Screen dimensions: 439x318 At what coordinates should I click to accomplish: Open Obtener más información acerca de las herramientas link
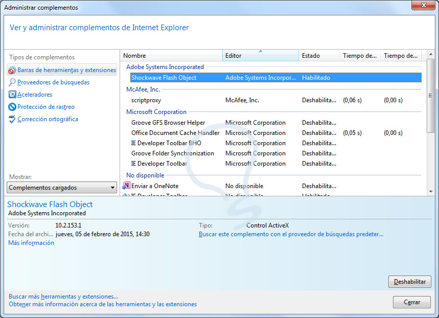[103, 304]
